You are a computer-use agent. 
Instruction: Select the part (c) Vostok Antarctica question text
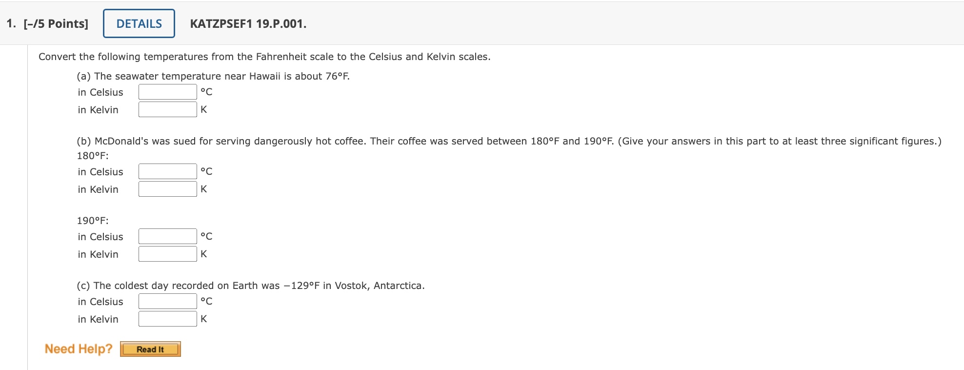250,285
